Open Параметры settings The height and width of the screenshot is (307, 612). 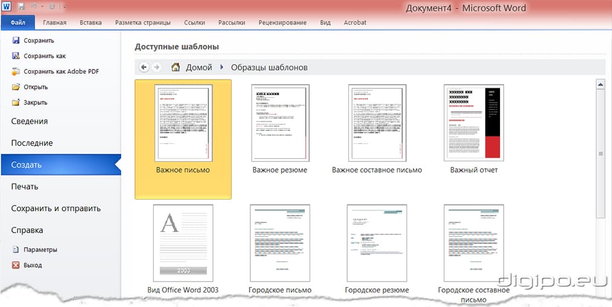[40, 250]
